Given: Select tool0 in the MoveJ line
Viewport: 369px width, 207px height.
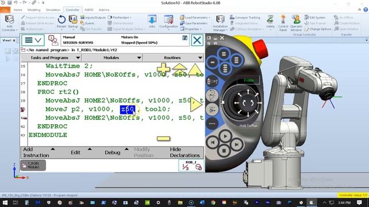Looking at the screenshot, I should (x=155, y=109).
